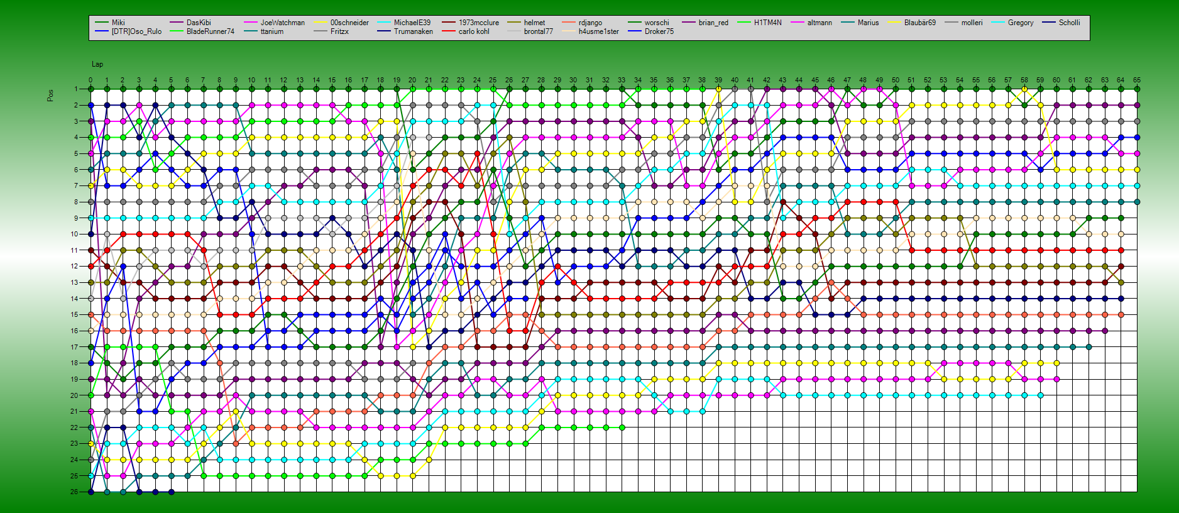This screenshot has height=513, width=1179.
Task: Click position-26 data marker at lap 0
Action: click(x=91, y=492)
